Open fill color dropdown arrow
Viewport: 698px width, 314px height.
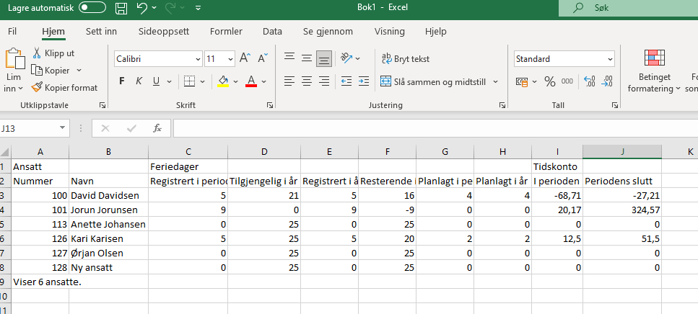pos(235,81)
